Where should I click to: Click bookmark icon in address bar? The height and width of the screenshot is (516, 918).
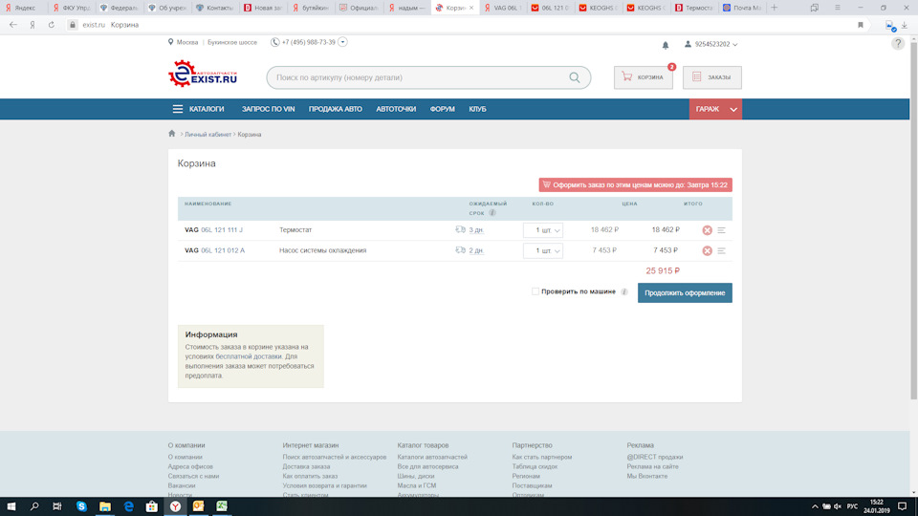pos(860,25)
